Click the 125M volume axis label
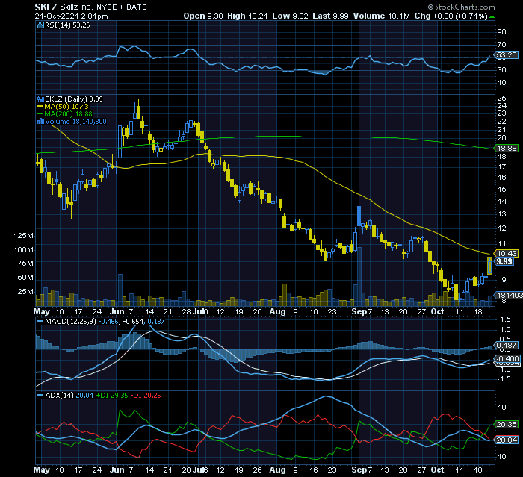Image resolution: width=523 pixels, height=477 pixels. (23, 236)
